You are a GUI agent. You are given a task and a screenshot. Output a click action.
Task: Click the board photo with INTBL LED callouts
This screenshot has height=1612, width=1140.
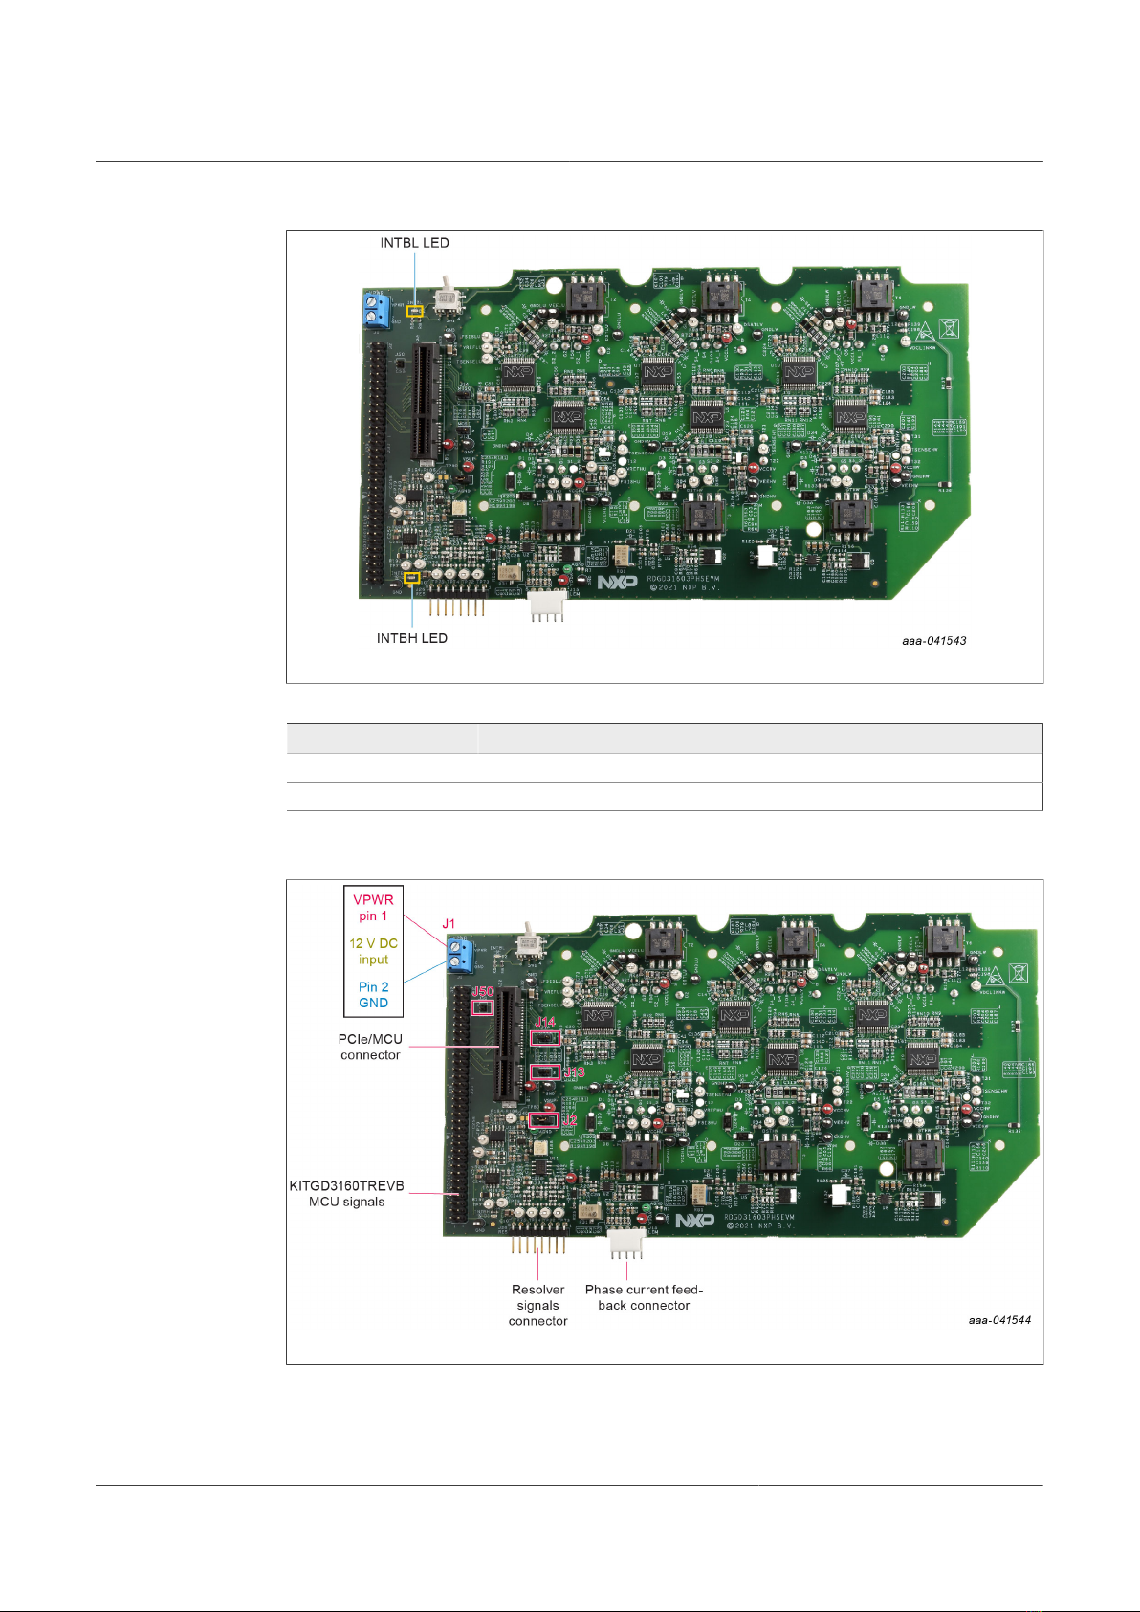(x=666, y=443)
